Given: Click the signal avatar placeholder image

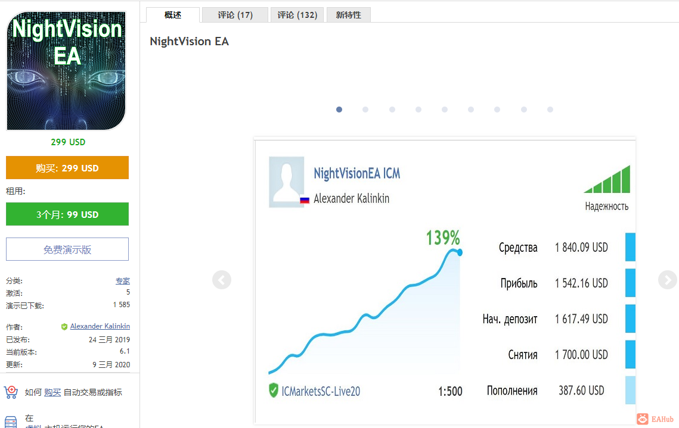Looking at the screenshot, I should 286,182.
